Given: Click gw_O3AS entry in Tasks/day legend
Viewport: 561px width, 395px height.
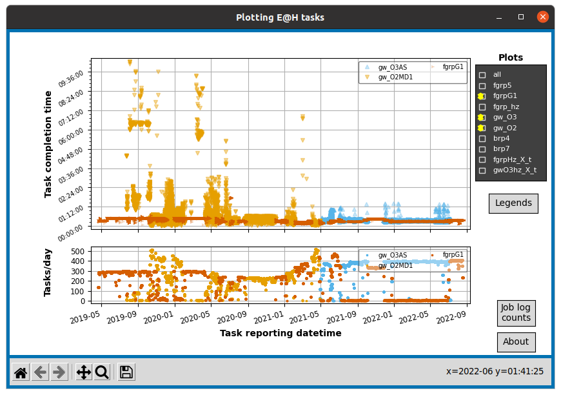Looking at the screenshot, I should (386, 256).
